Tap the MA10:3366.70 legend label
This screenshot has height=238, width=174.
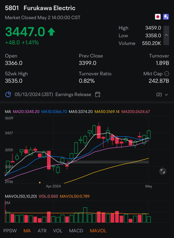[x=54, y=112]
